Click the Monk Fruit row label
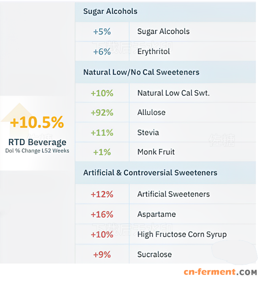The width and height of the screenshot is (262, 281). (x=156, y=152)
